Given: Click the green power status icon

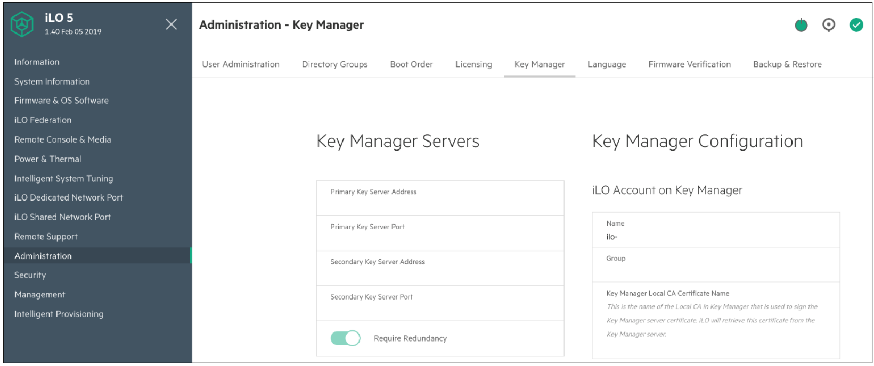Looking at the screenshot, I should [801, 25].
